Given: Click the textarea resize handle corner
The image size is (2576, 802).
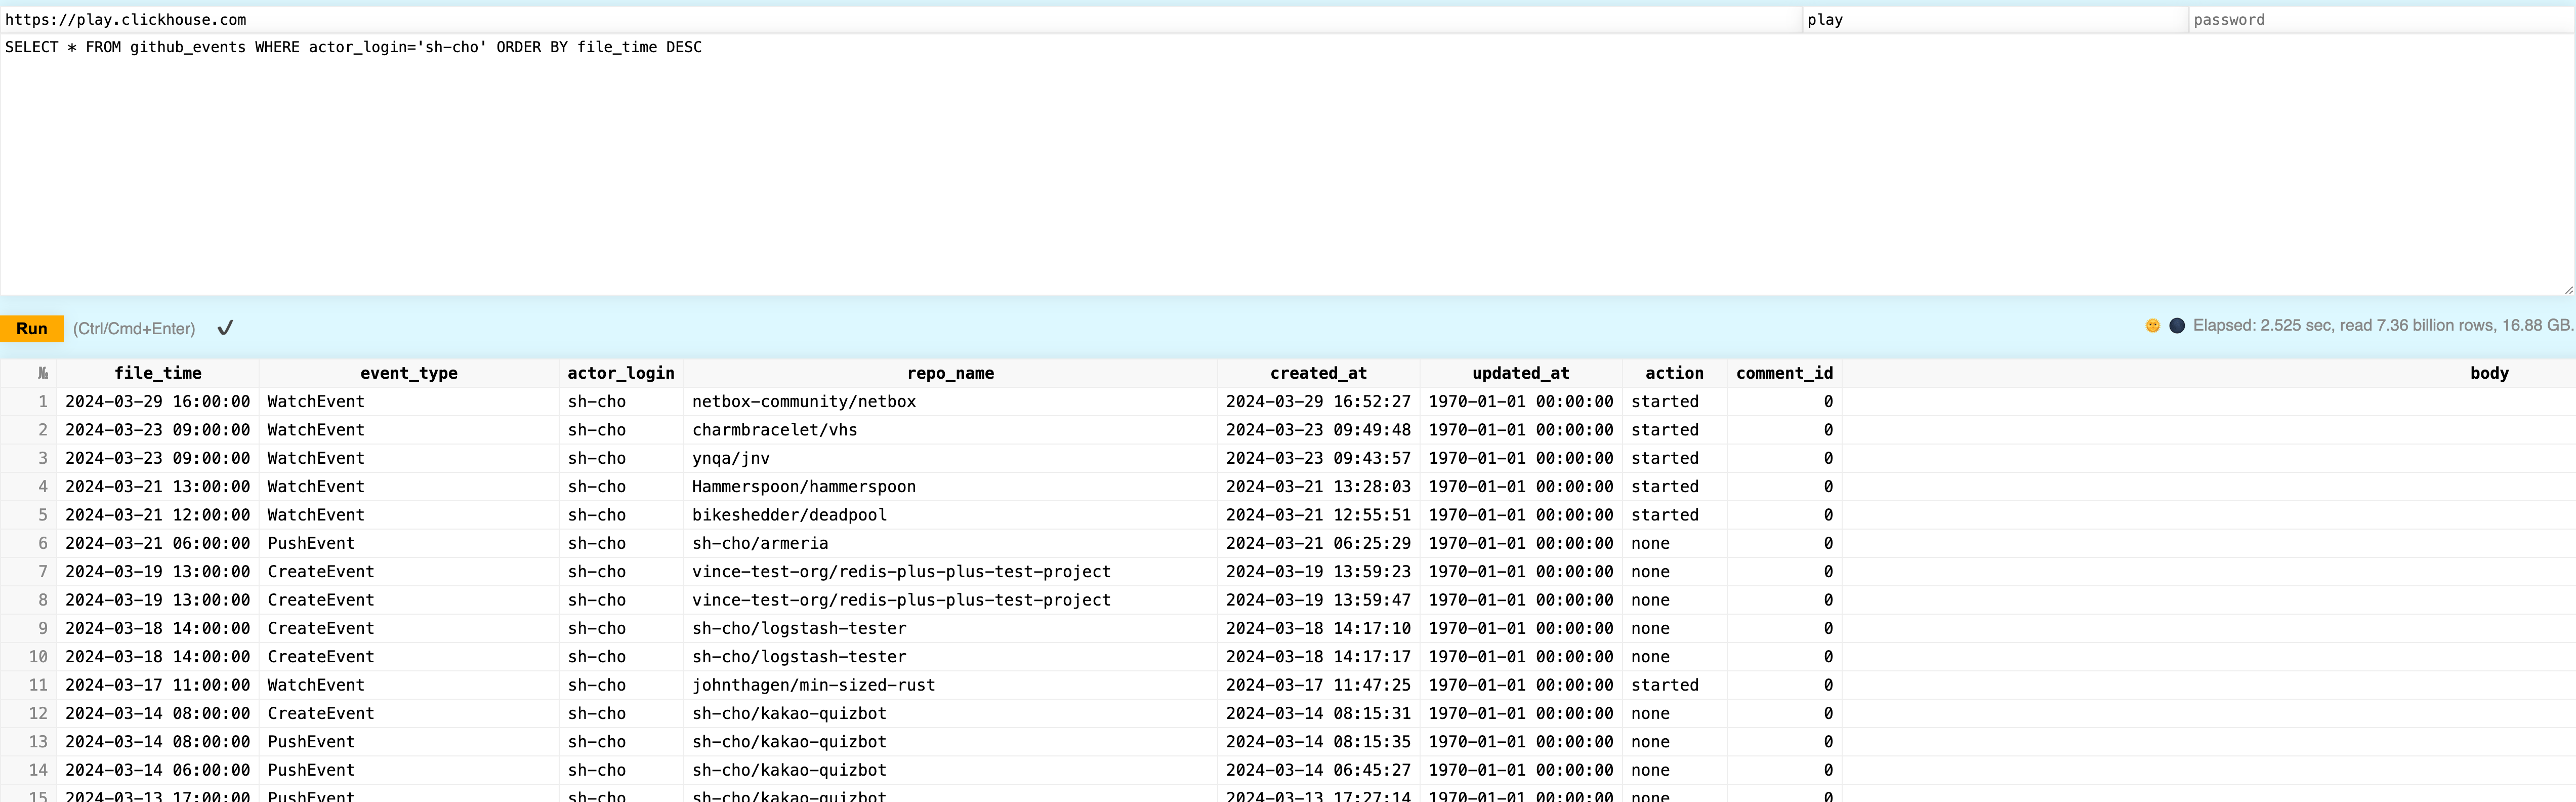Looking at the screenshot, I should click(2568, 290).
